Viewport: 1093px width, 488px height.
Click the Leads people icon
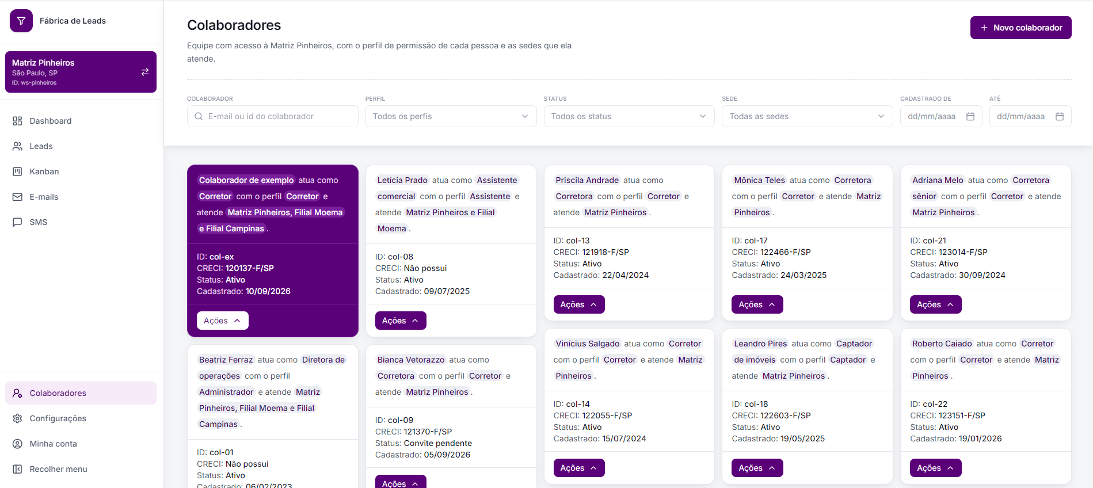point(17,146)
